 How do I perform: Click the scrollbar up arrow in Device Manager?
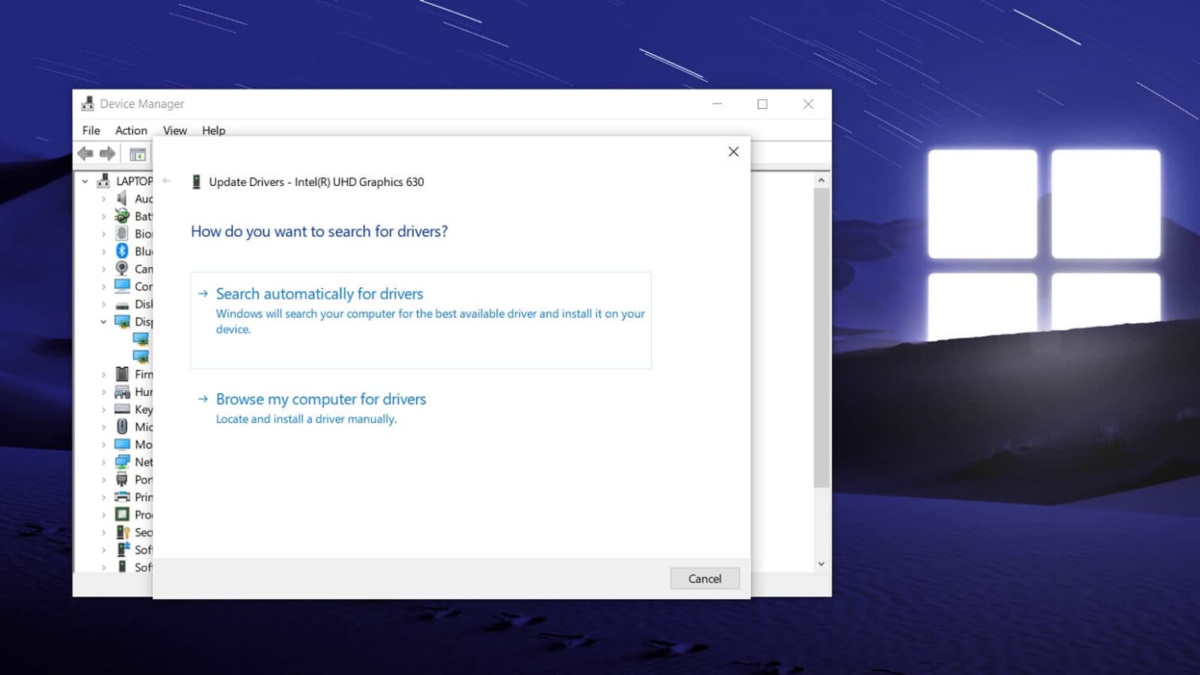click(821, 180)
